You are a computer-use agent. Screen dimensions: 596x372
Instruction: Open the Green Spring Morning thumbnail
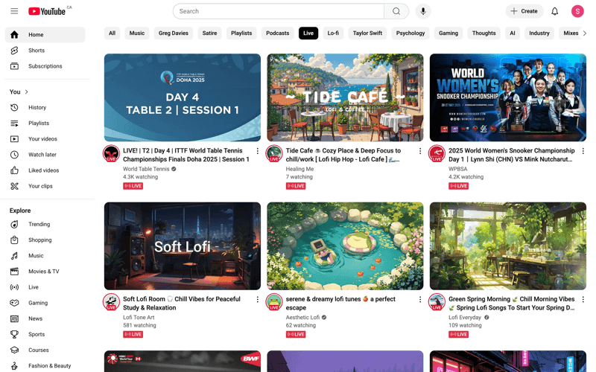point(508,246)
